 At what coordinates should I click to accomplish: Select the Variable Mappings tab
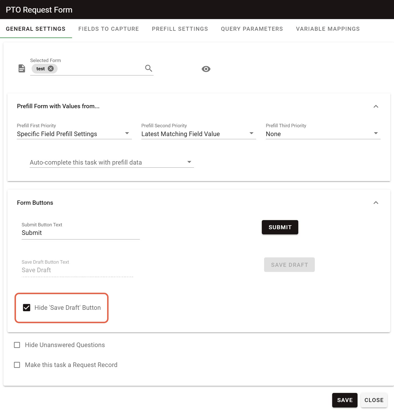point(328,29)
